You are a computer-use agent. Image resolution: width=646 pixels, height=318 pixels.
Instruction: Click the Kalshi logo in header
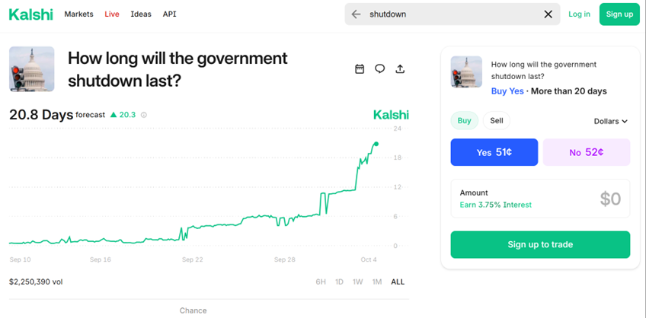coord(31,14)
